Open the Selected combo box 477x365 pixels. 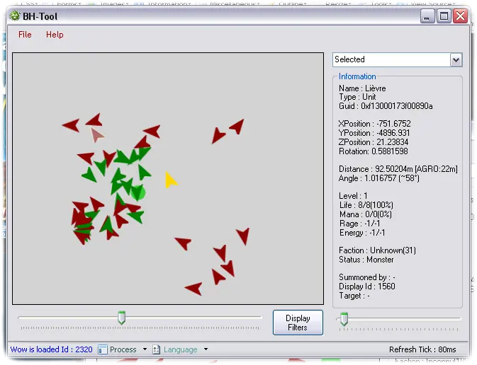[456, 60]
